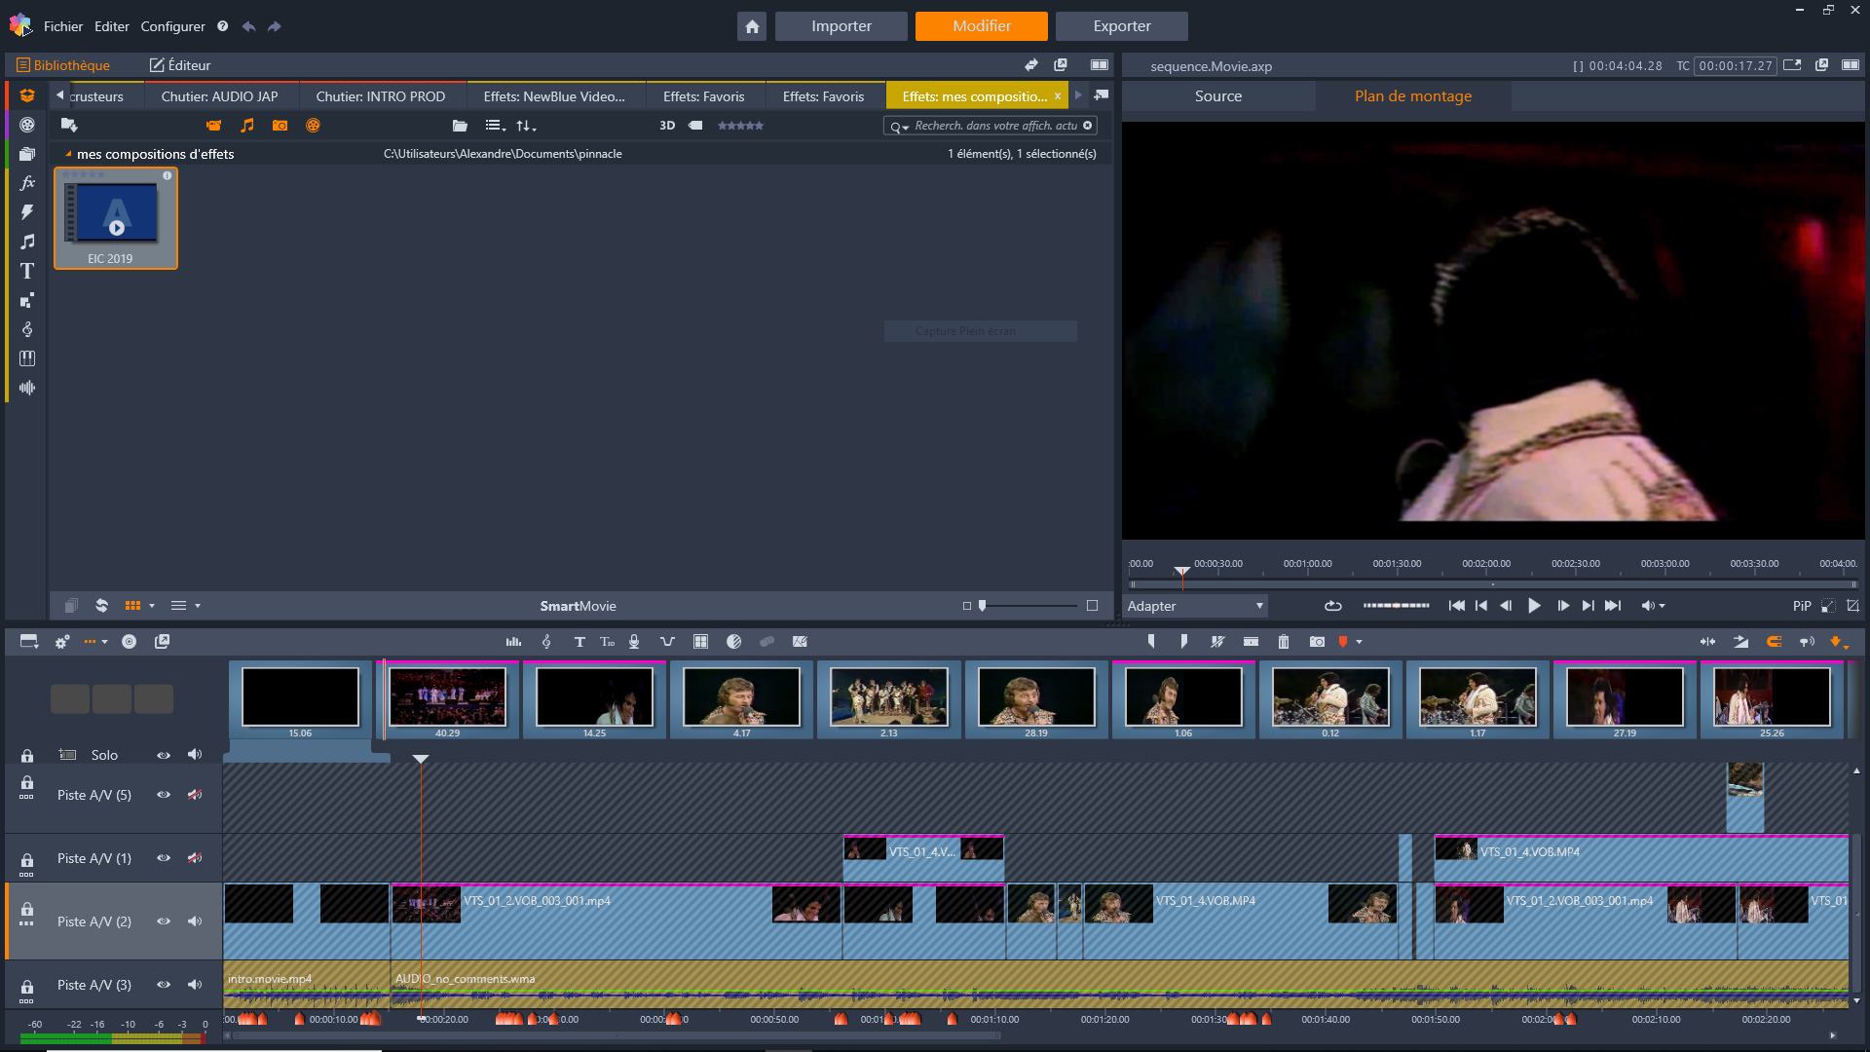Screen dimensions: 1870x1052
Task: Expand the marker dropdown arrow
Action: [x=1360, y=642]
